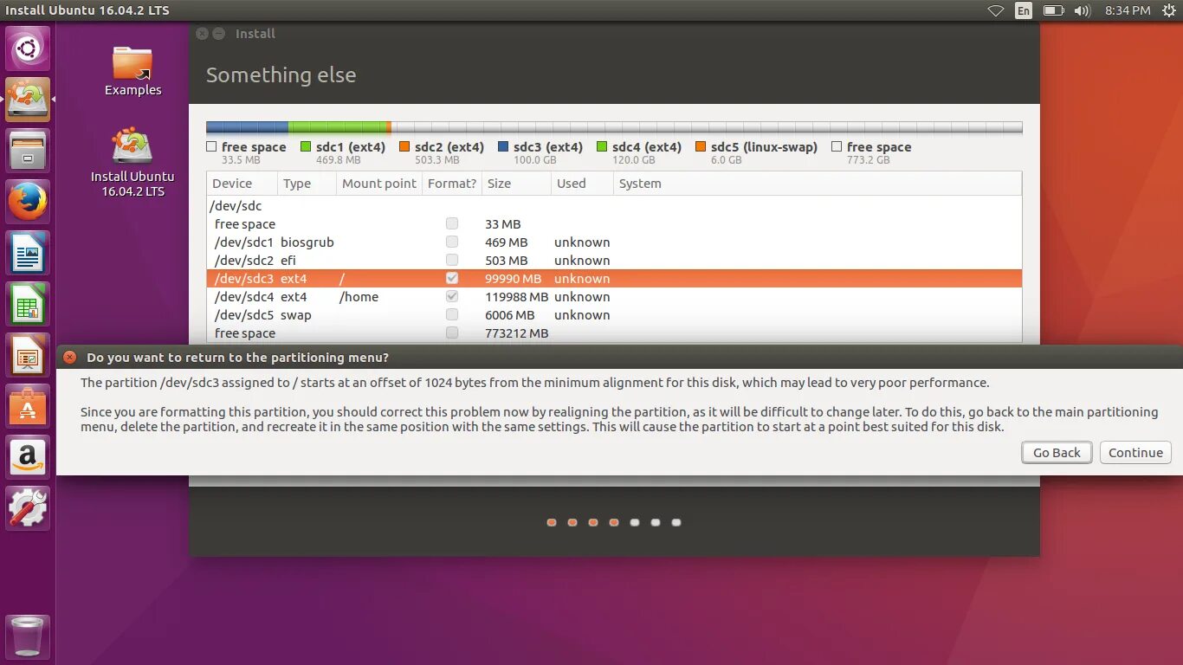This screenshot has width=1183, height=665.
Task: Open the network wifi indicator
Action: 996,10
